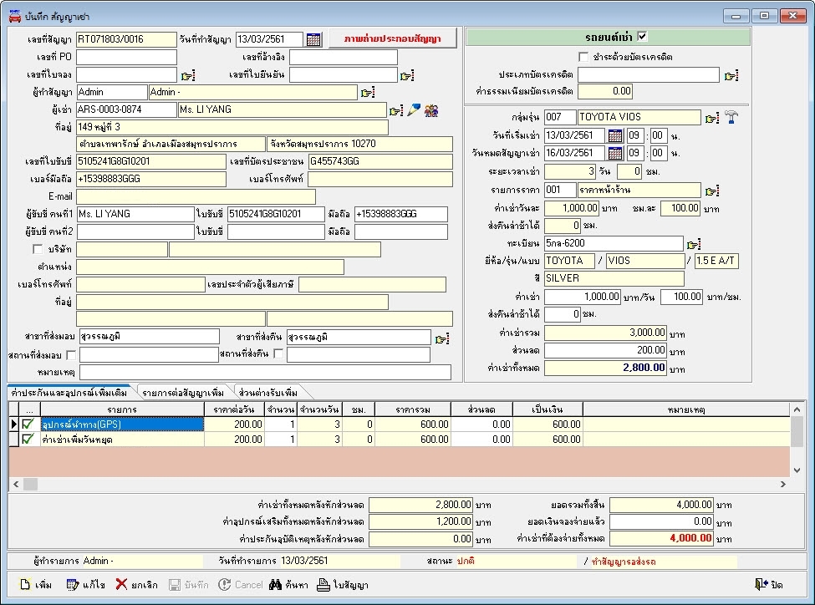The width and height of the screenshot is (815, 605).
Task: Open the ส่วนต่างรับเพิ่ม tab
Action: click(268, 393)
